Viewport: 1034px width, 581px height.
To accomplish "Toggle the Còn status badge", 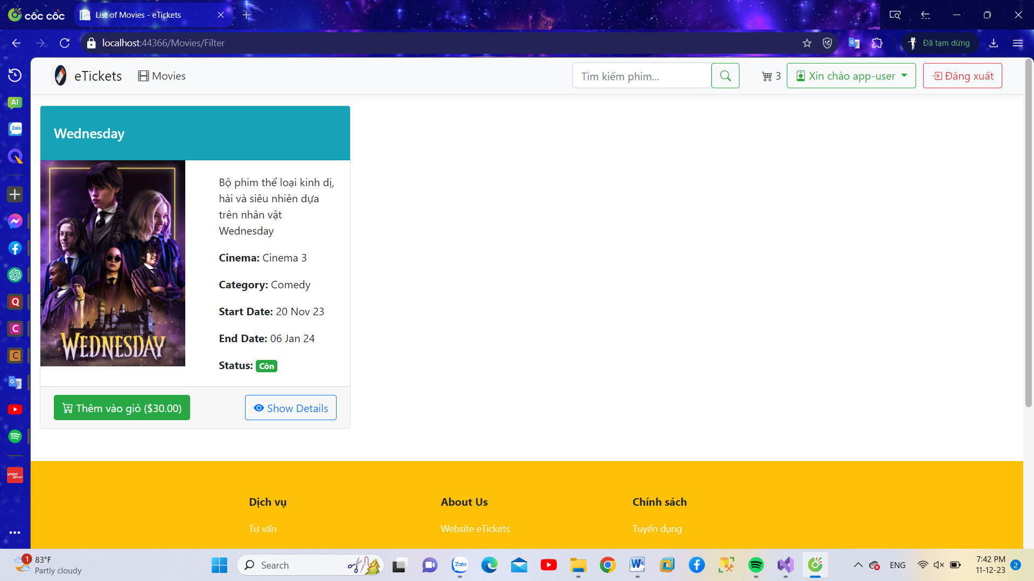I will pos(267,366).
